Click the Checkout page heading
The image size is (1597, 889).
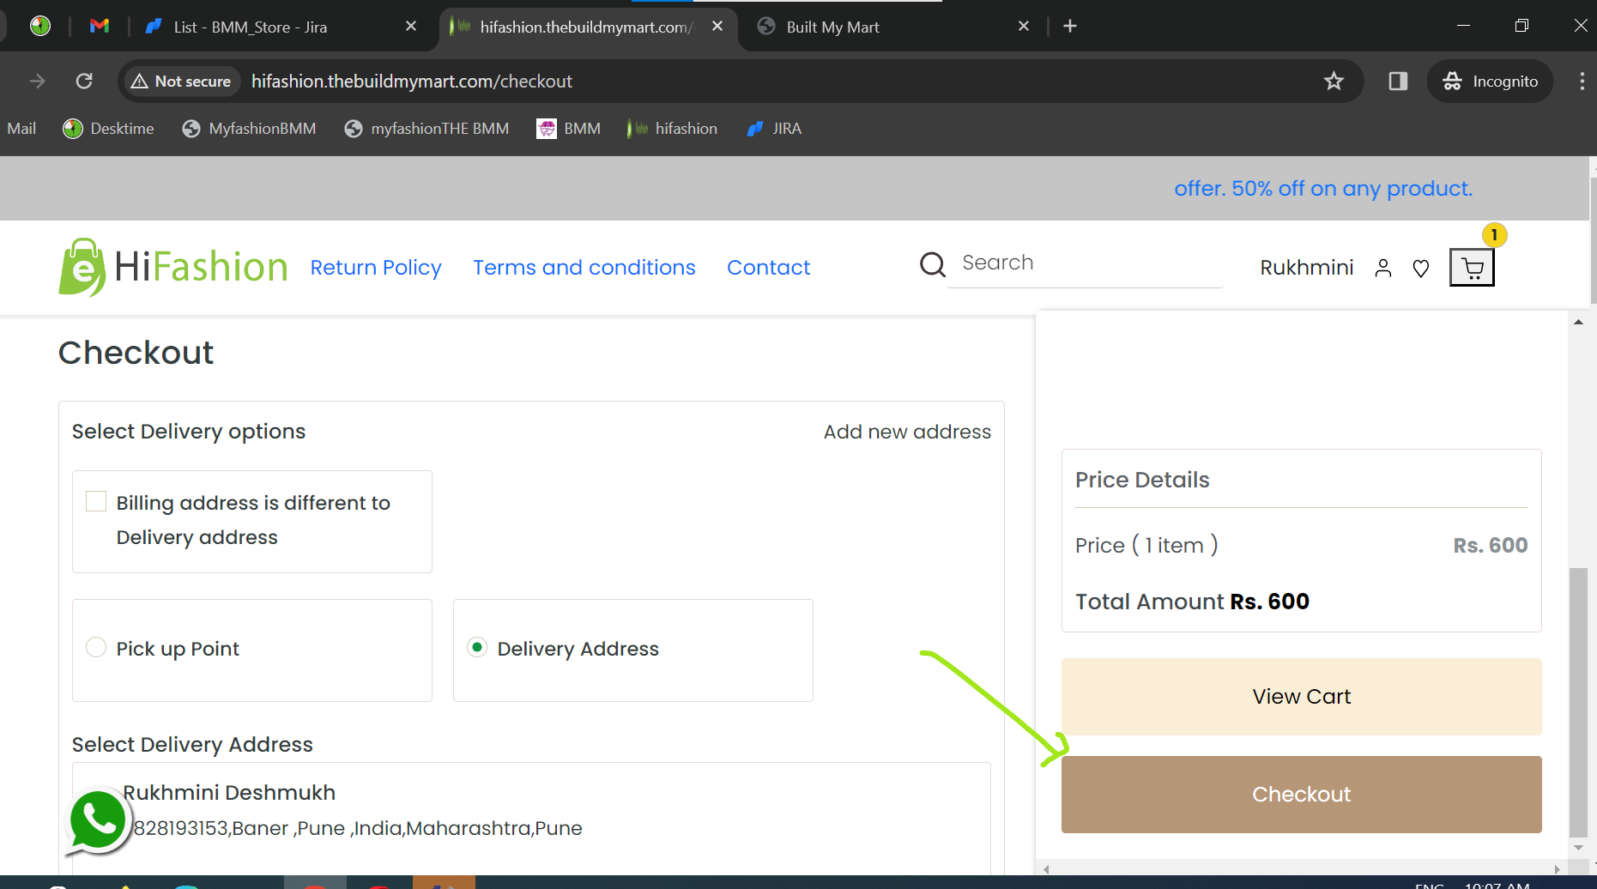(136, 353)
